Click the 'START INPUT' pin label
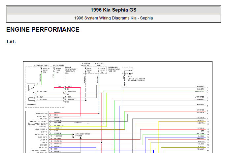The height and width of the screenshot is (153, 225). click(42, 116)
